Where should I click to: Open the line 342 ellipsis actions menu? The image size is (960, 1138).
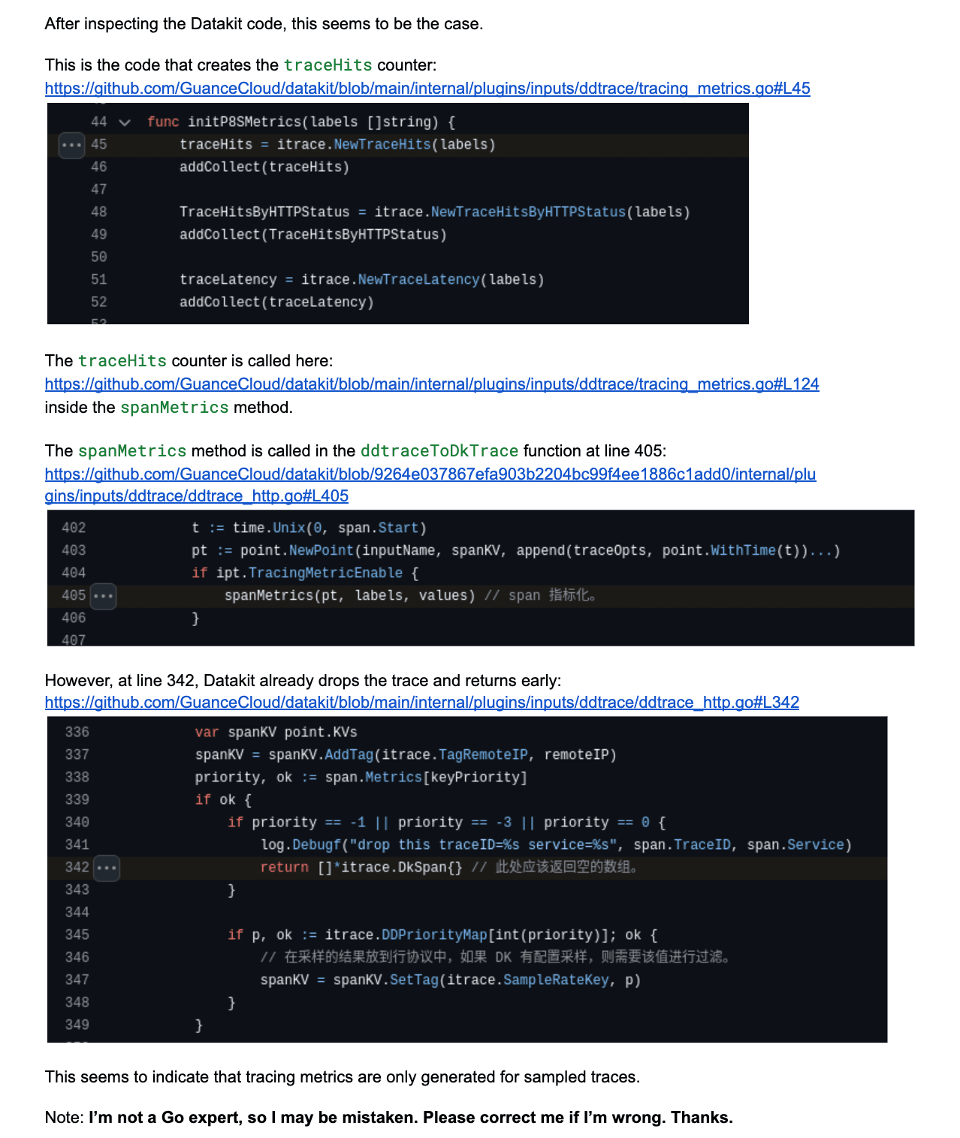coord(107,868)
